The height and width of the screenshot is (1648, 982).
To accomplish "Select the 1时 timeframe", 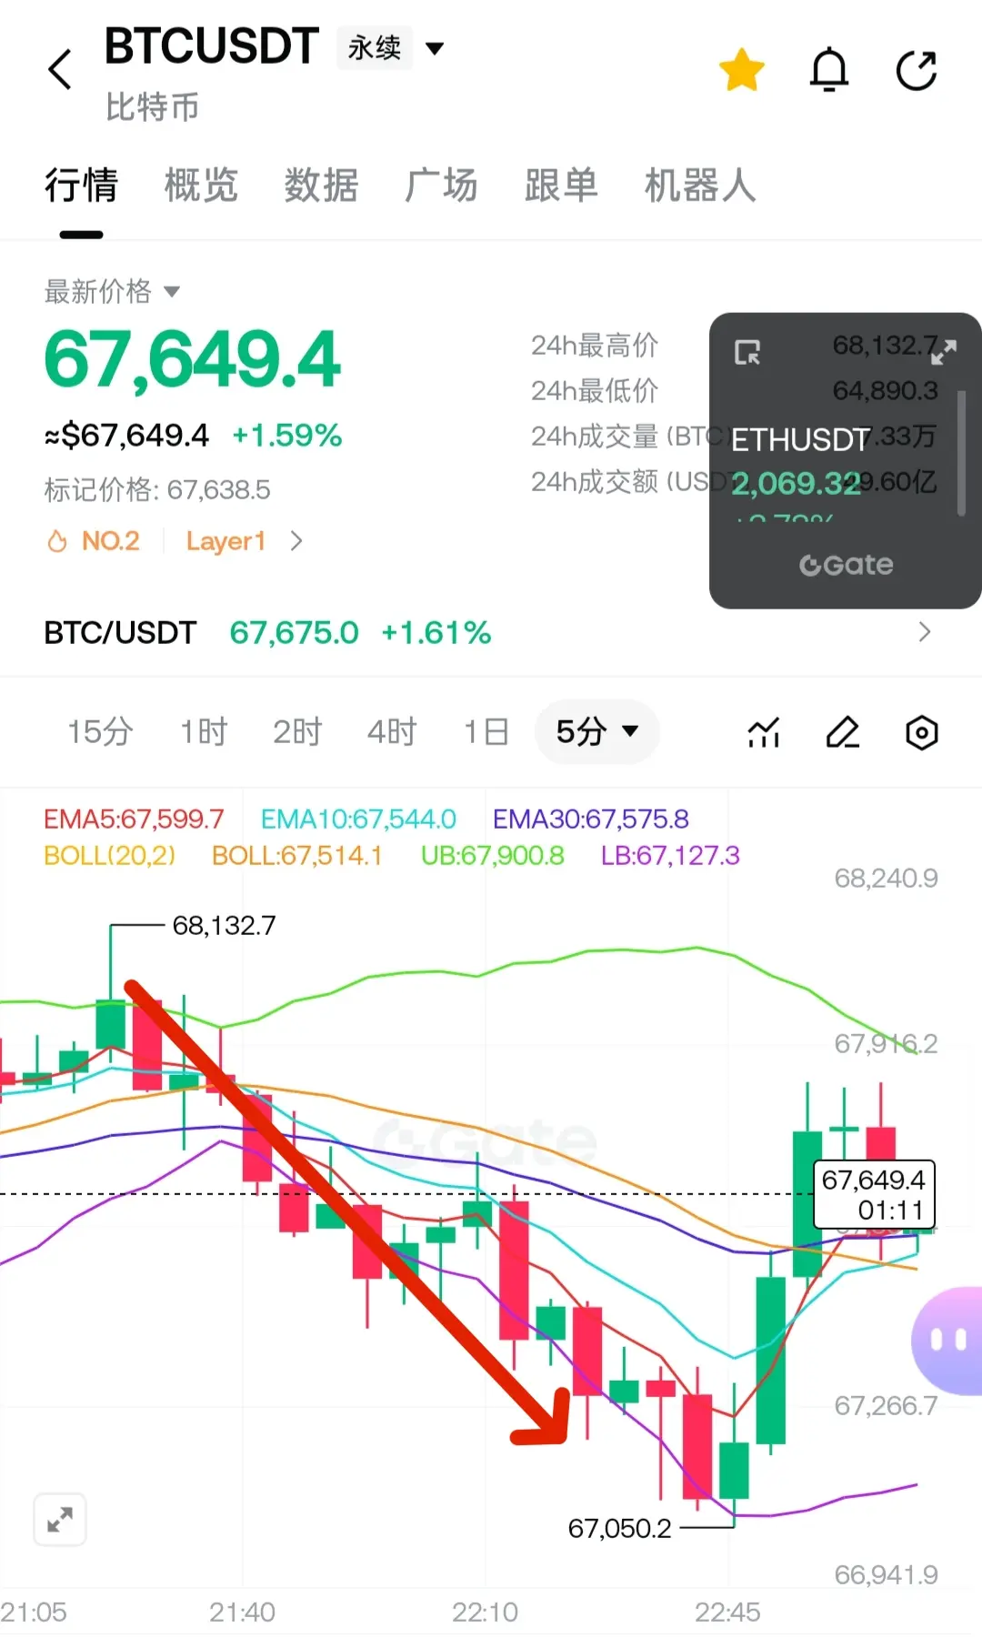I will pyautogui.click(x=203, y=732).
